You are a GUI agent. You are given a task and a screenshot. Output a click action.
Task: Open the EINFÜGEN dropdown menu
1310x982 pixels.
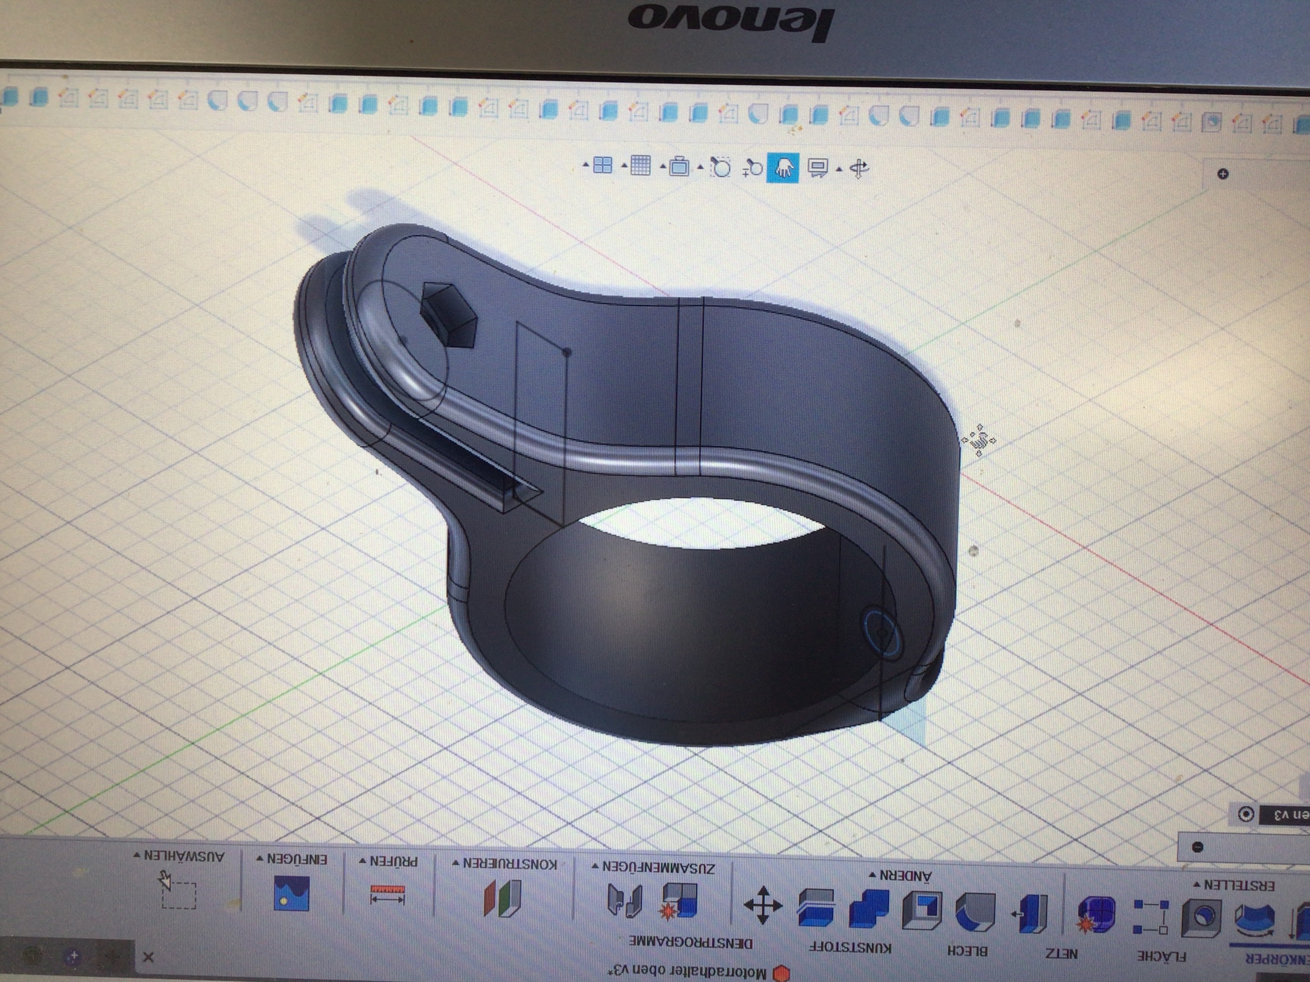coord(292,858)
